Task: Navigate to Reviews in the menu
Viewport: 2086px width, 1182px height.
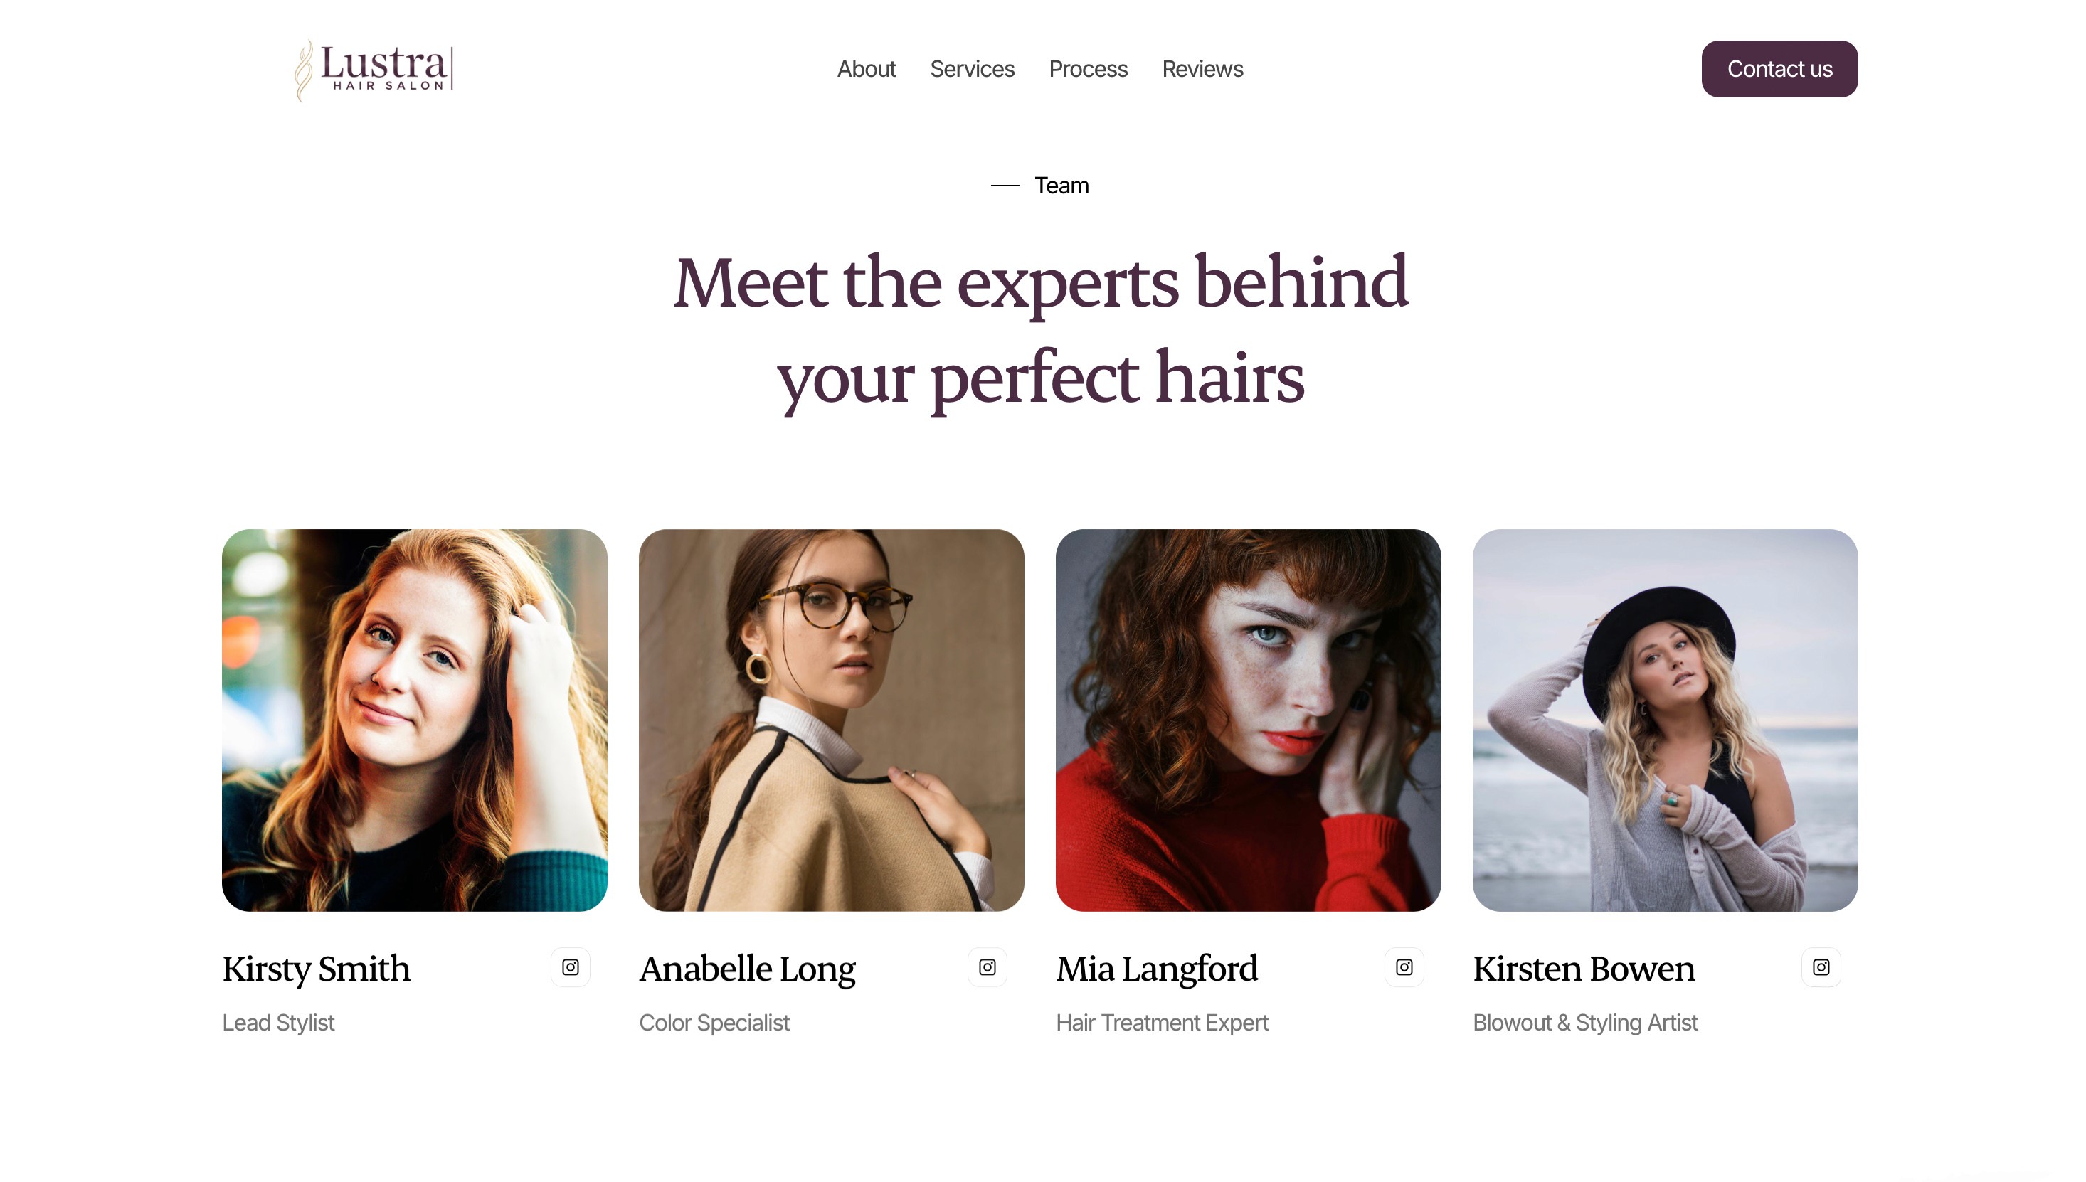Action: 1202,69
